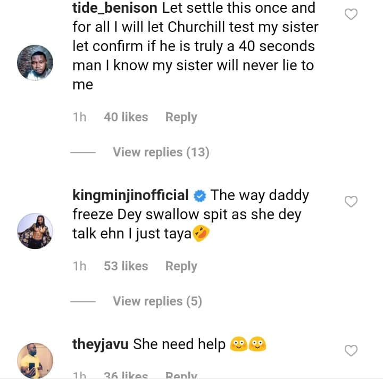The width and height of the screenshot is (383, 379).
Task: Reply to kingminjinofficial's comment
Action: [x=181, y=266]
